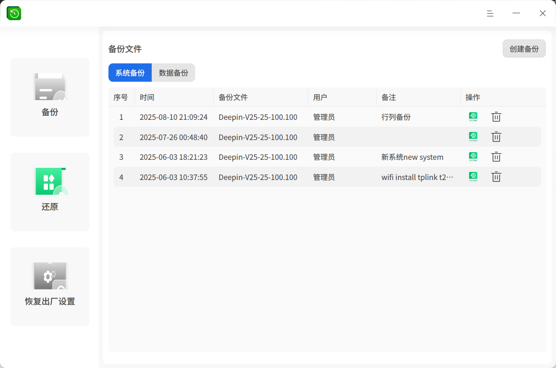Click the 序号 column header
Screen dimensions: 556x368
(121, 98)
